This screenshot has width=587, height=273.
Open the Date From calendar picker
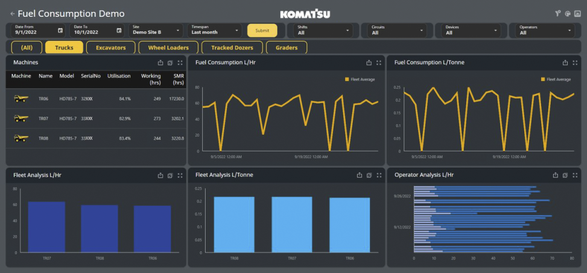click(60, 30)
